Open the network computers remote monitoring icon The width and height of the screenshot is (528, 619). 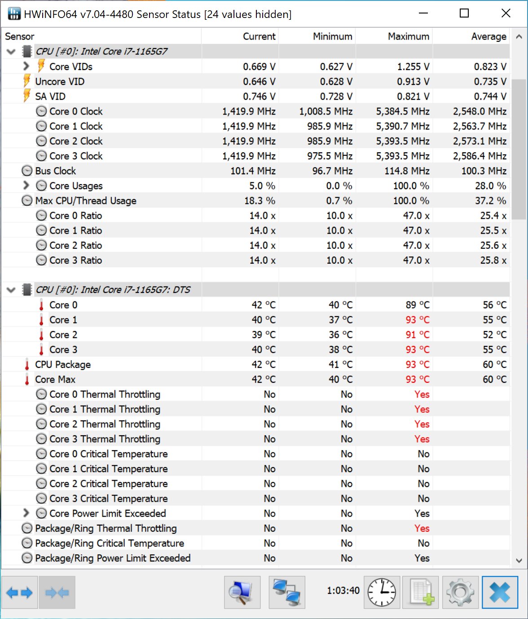287,593
